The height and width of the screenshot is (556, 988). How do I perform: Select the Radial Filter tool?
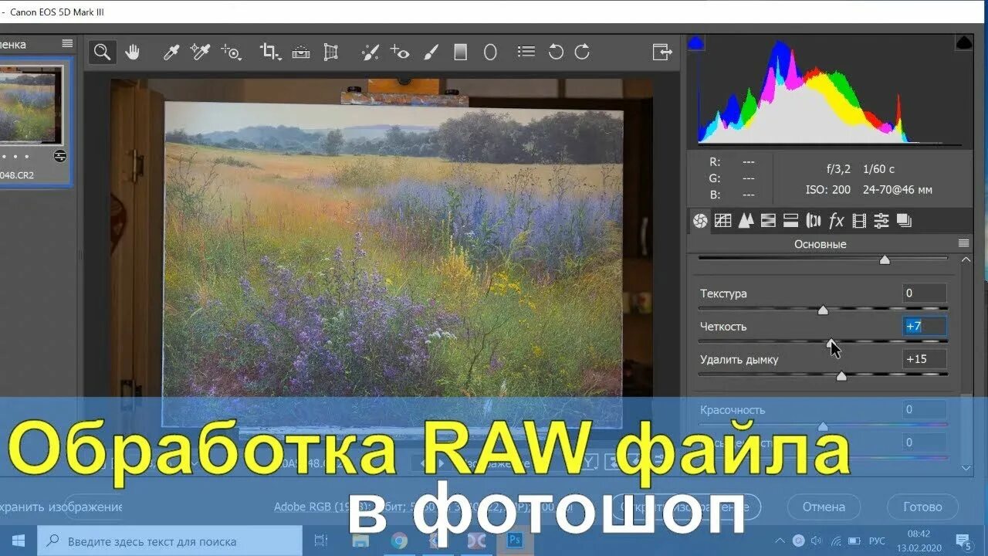pyautogui.click(x=490, y=52)
